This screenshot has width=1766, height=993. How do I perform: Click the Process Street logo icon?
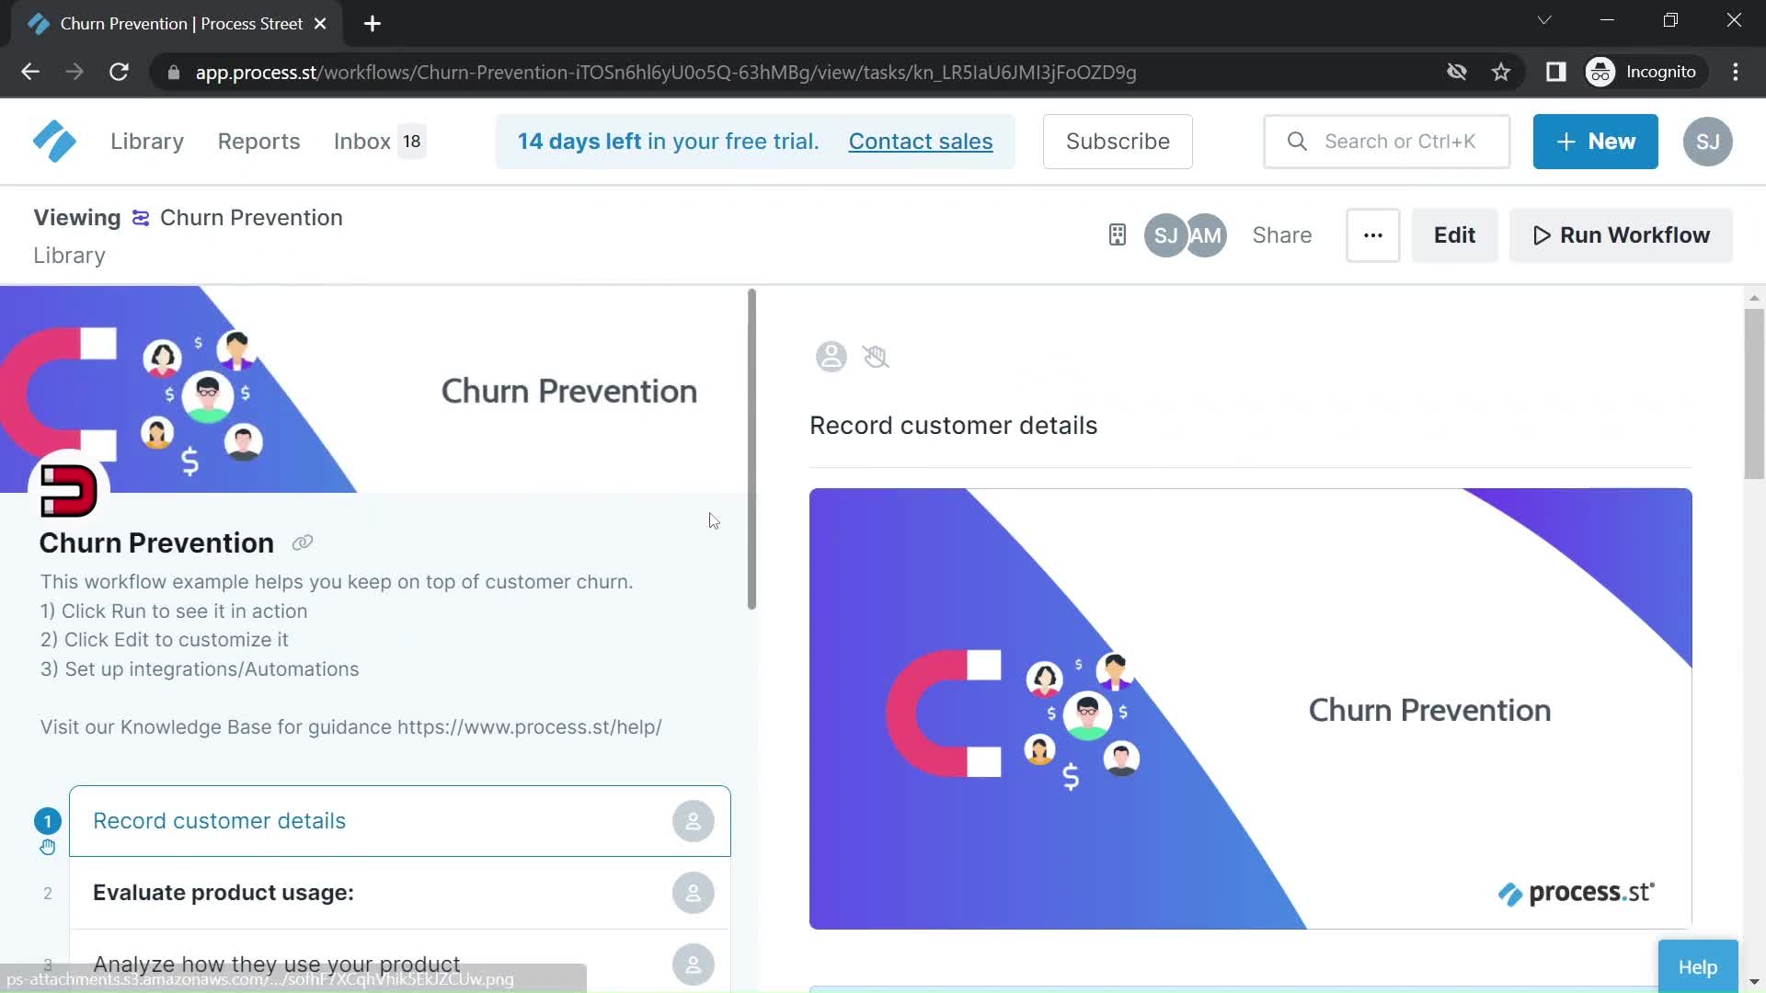point(53,141)
